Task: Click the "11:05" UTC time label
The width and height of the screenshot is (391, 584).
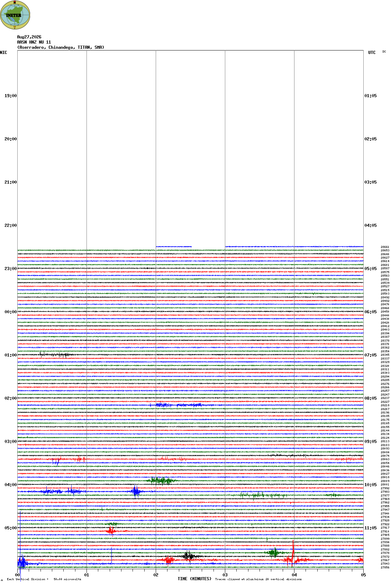Action: [x=371, y=528]
